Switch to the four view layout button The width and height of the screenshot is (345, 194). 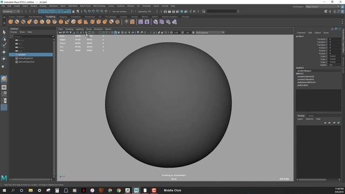coord(4,94)
